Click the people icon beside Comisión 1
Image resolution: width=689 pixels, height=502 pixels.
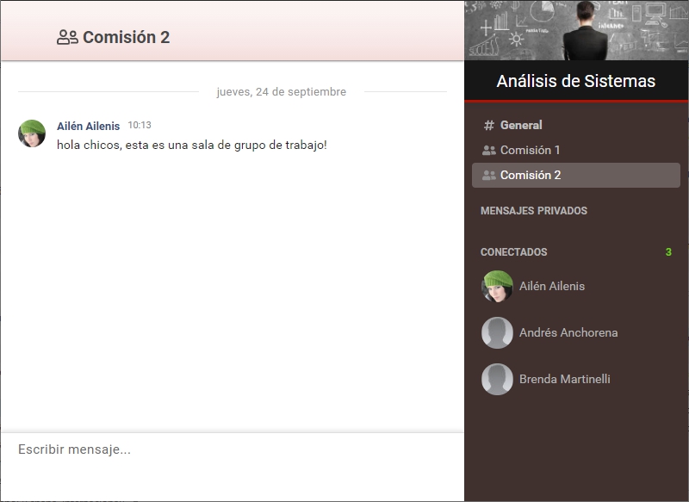[x=488, y=150]
